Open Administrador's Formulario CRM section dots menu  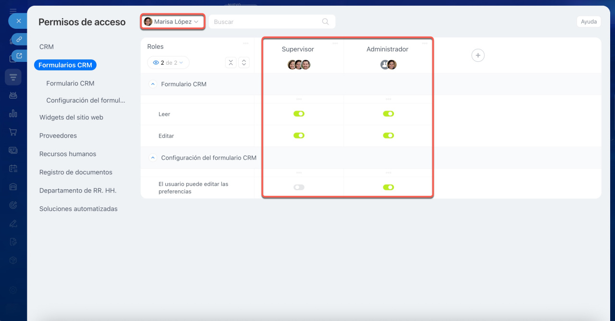(x=388, y=99)
